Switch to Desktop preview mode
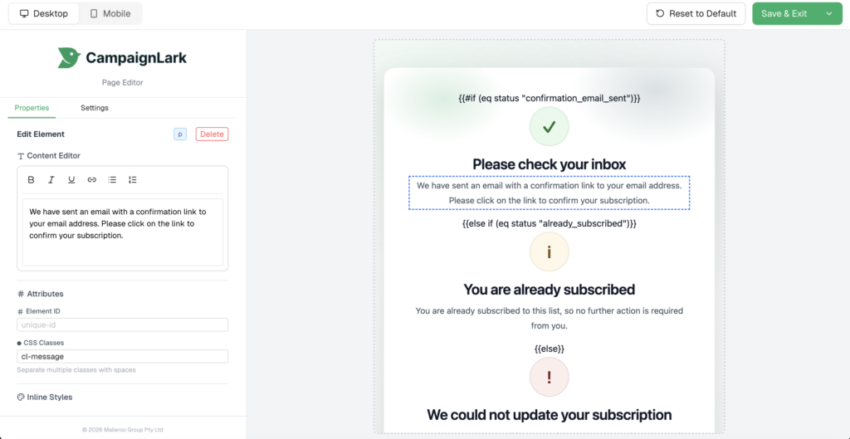The height and width of the screenshot is (439, 850). tap(44, 13)
